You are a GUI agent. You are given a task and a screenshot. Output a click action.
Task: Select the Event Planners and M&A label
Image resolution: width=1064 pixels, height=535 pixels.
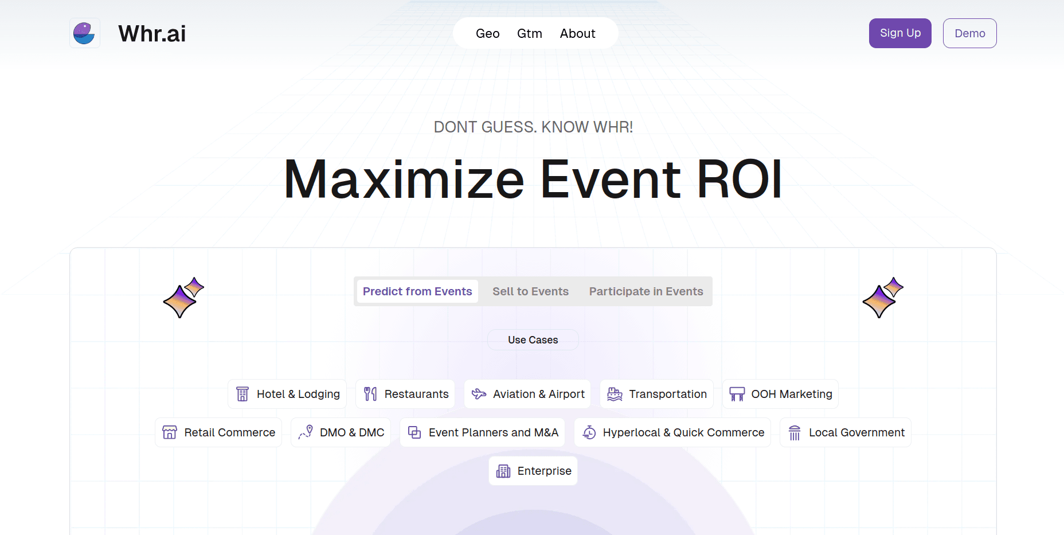494,432
